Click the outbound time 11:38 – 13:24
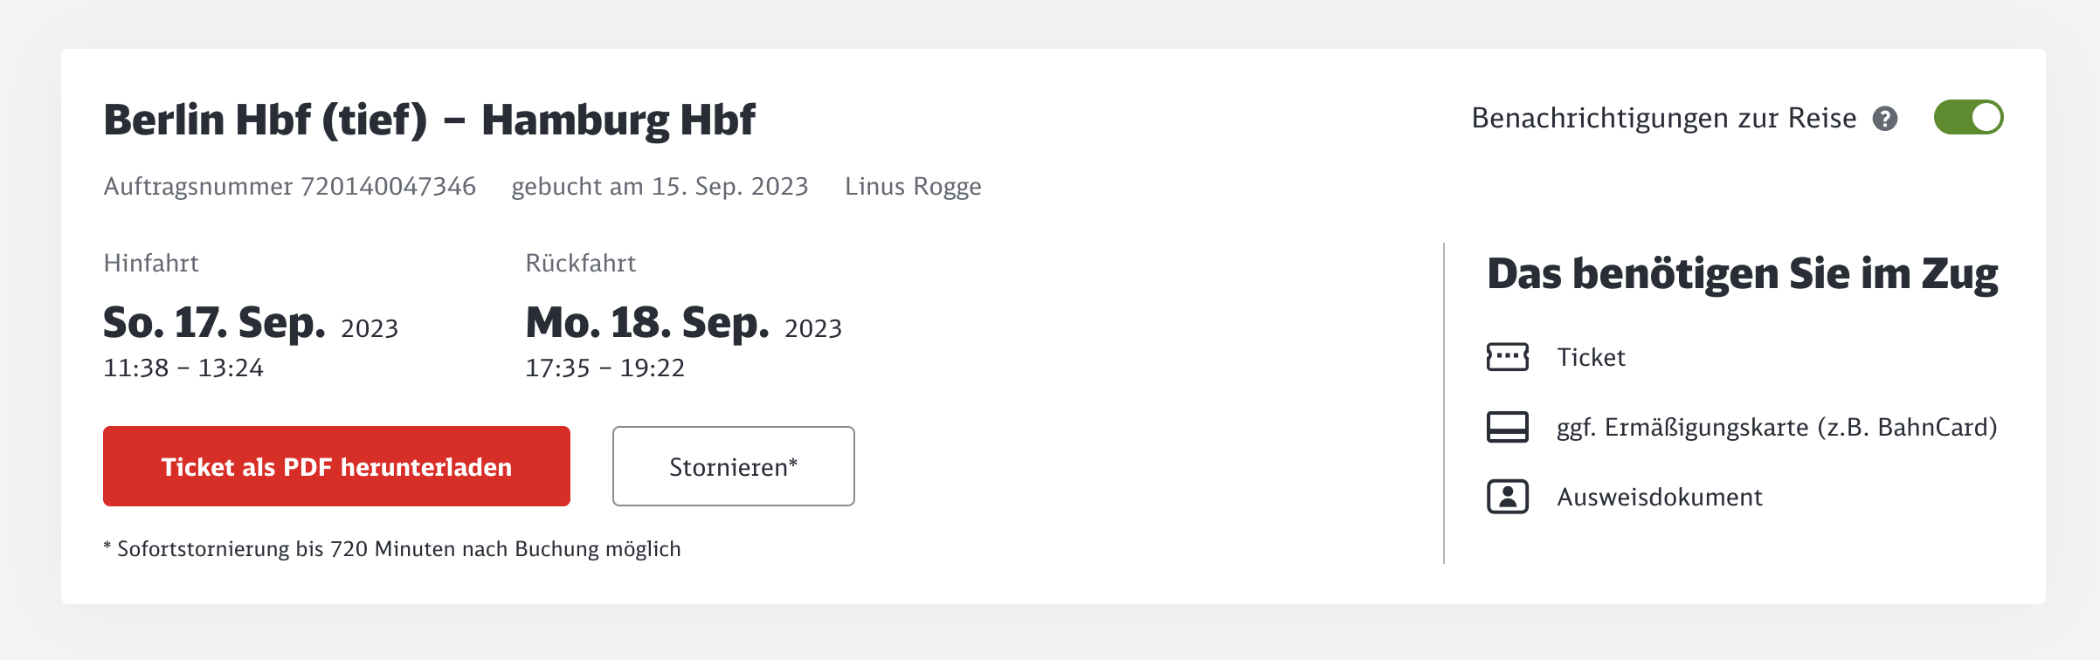 coord(183,368)
